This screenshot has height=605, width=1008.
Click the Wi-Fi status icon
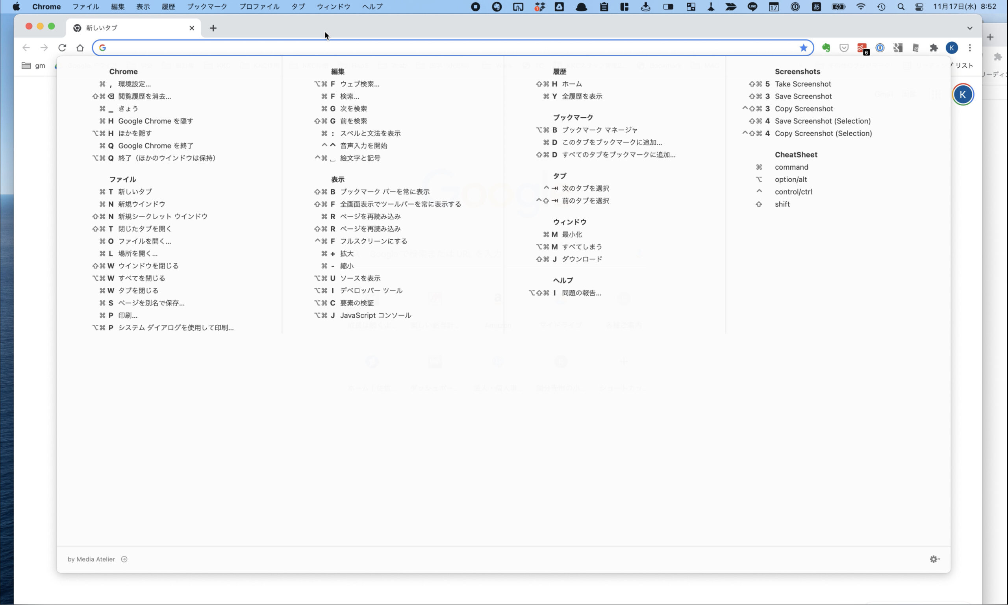(x=860, y=7)
